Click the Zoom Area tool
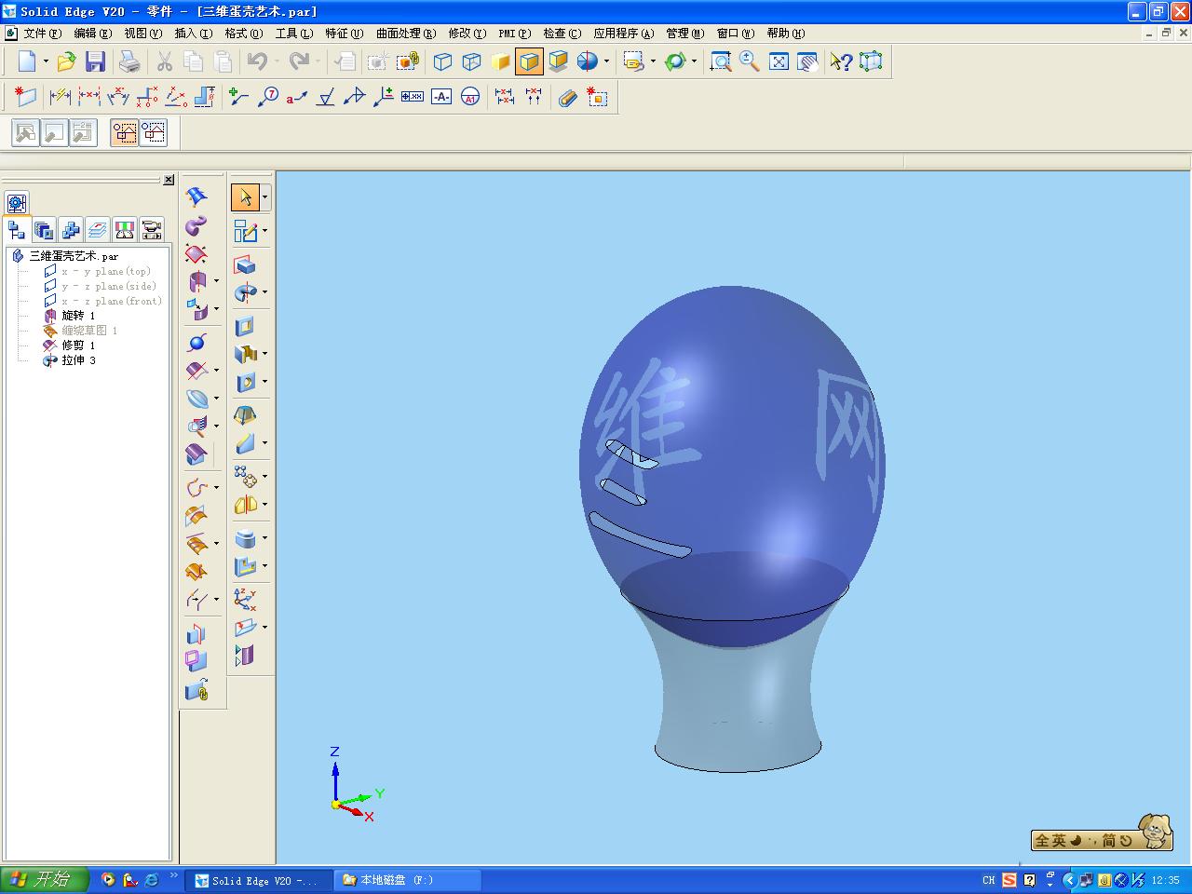 point(721,61)
